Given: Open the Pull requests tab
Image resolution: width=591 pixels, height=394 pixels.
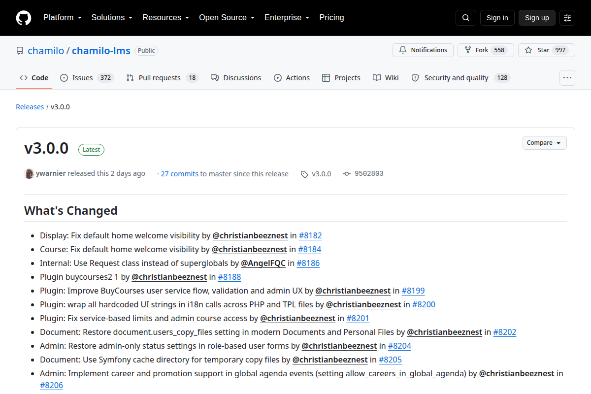Looking at the screenshot, I should (162, 78).
